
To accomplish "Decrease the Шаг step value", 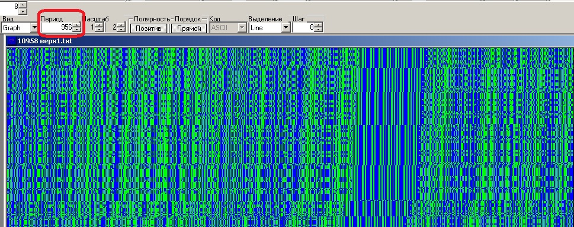I will (x=319, y=30).
